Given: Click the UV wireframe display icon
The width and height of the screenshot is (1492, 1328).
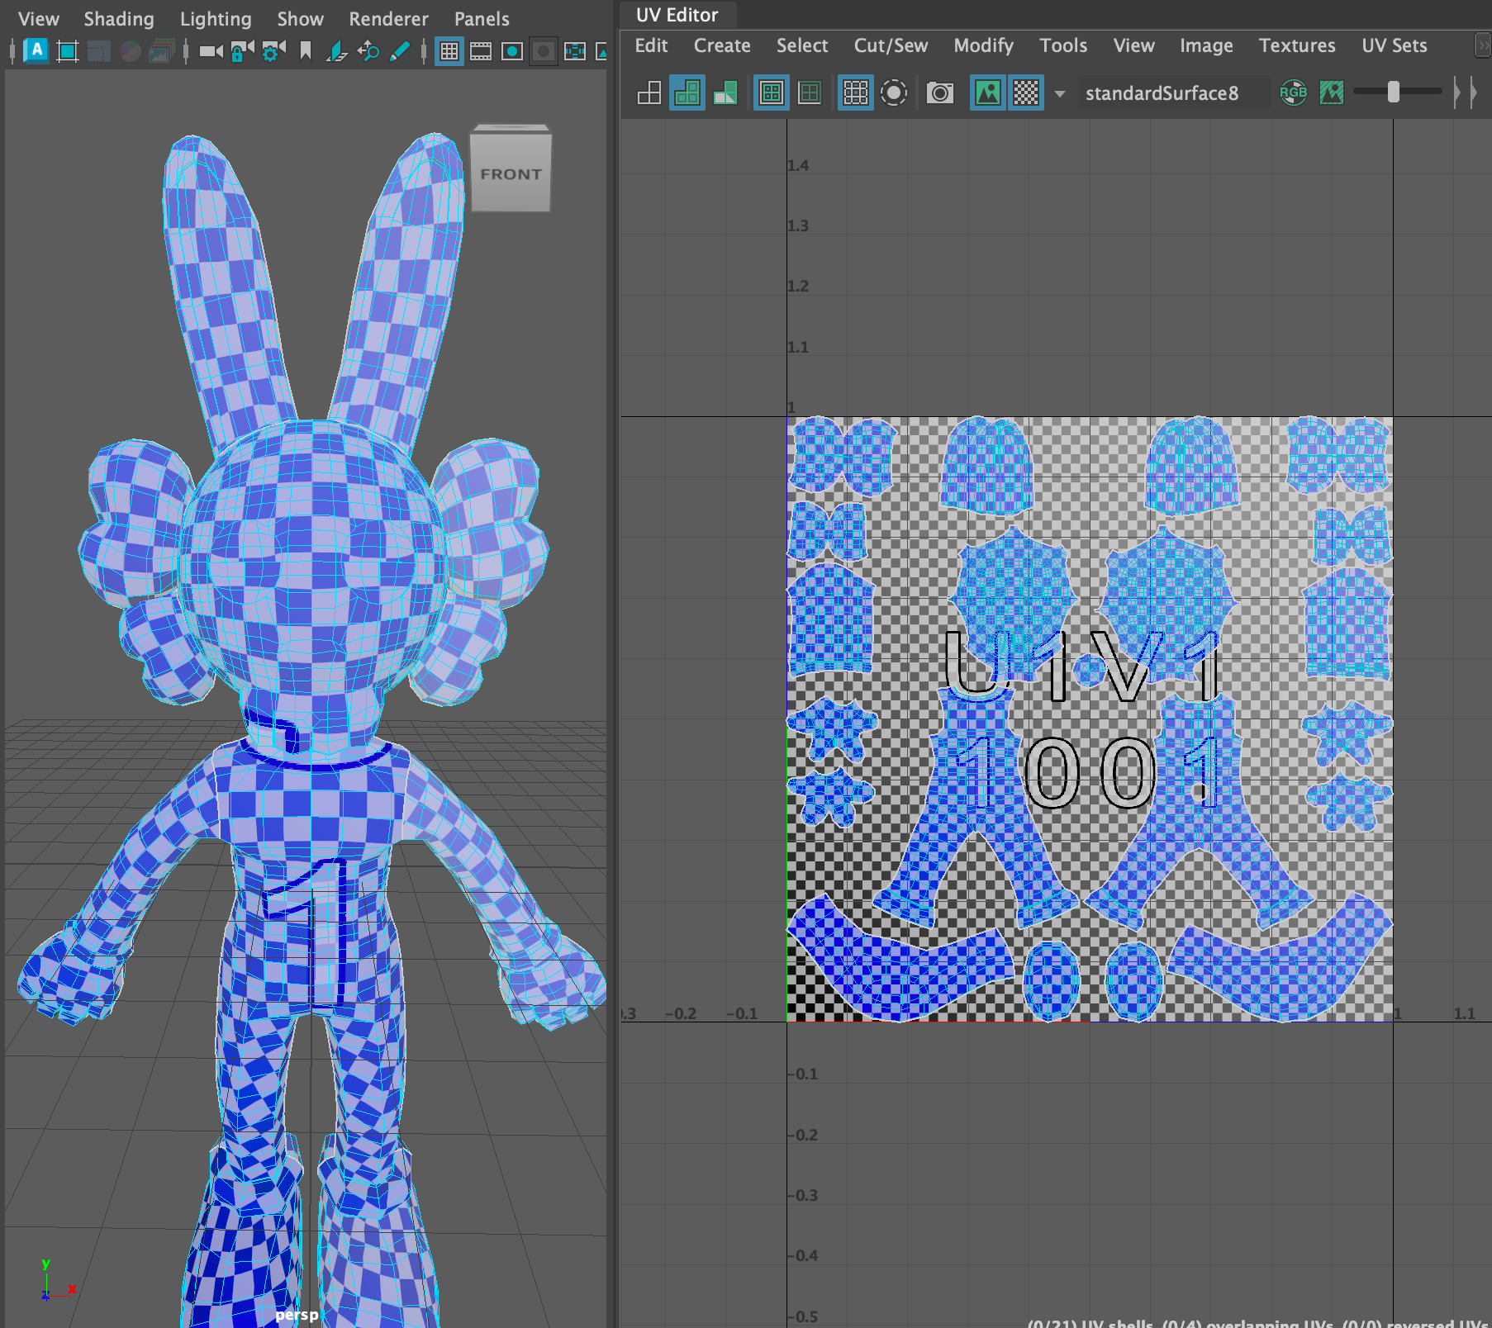Looking at the screenshot, I should tap(649, 92).
